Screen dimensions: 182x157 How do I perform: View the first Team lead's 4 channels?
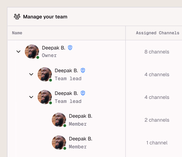click(x=157, y=75)
